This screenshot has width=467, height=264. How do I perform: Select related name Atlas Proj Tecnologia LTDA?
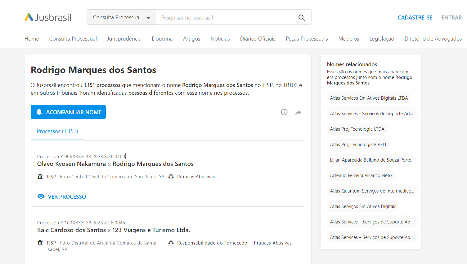357,129
